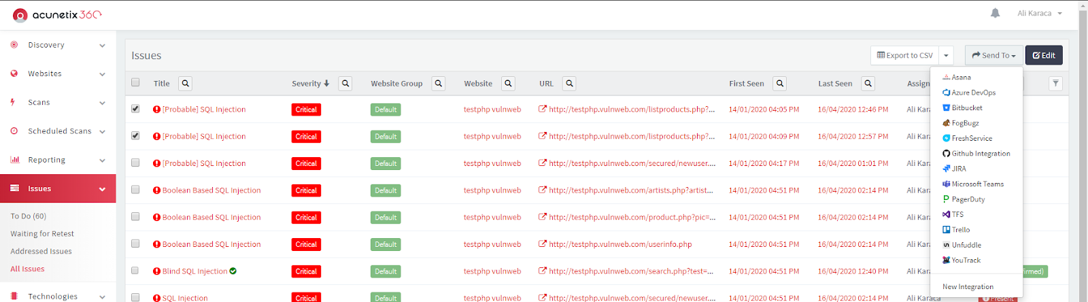Expand the Reporting sidebar section
This screenshot has height=302, width=1088.
pyautogui.click(x=103, y=161)
